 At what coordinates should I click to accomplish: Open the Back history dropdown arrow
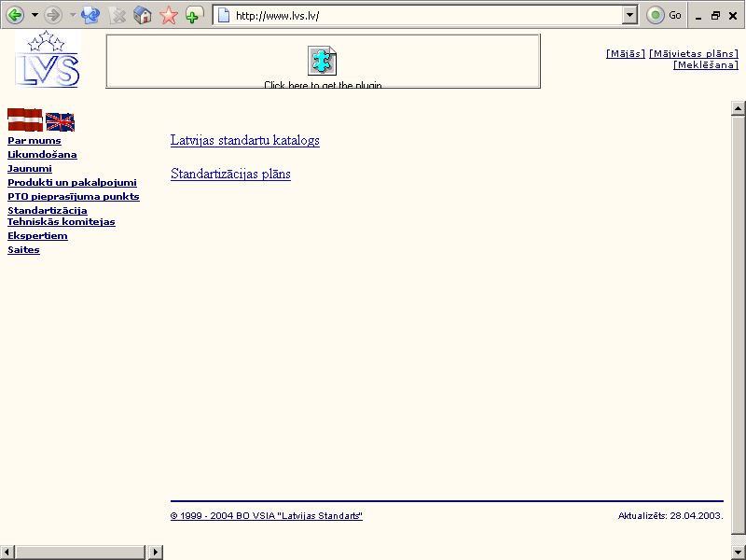click(35, 15)
